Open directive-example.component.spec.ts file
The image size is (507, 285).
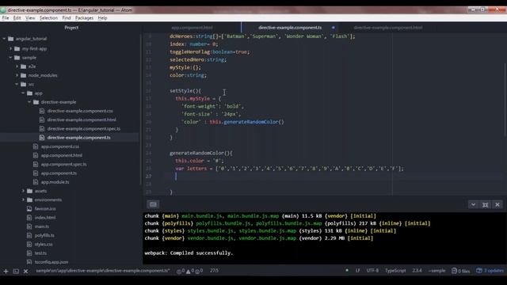pyautogui.click(x=83, y=128)
